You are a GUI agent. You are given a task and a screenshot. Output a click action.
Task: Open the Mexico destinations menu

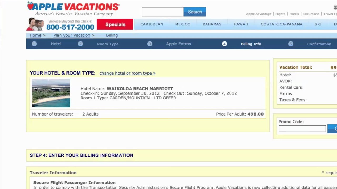coord(183,24)
